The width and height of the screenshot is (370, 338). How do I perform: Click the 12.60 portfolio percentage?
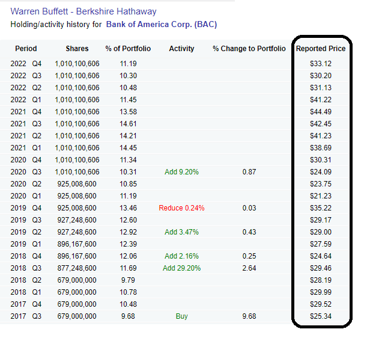(x=128, y=220)
